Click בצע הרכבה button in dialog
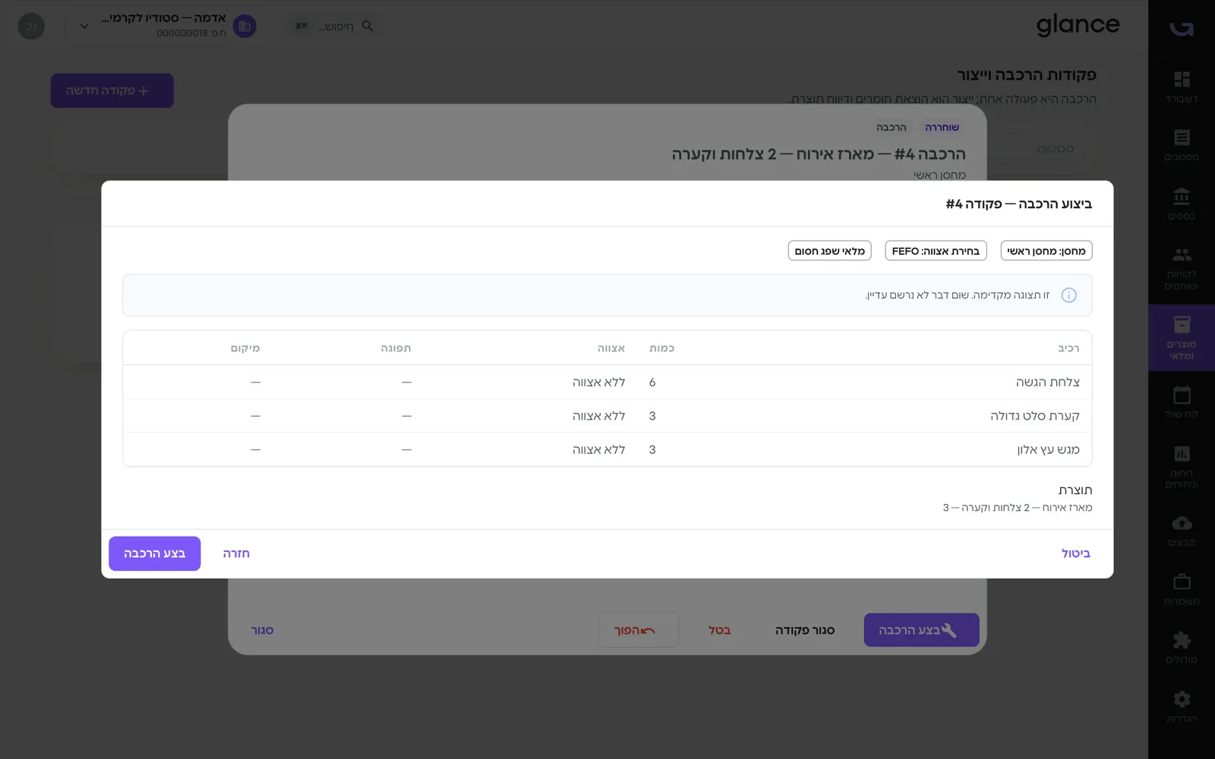The height and width of the screenshot is (759, 1215). tap(155, 553)
